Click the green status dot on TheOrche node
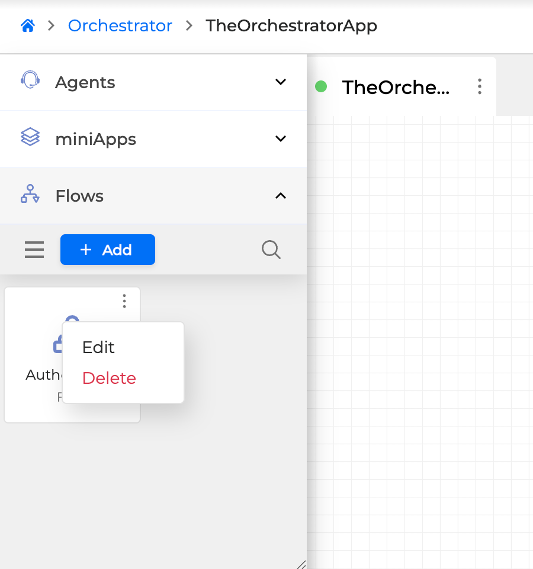Image resolution: width=533 pixels, height=569 pixels. (x=320, y=86)
